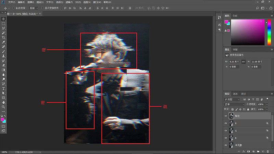Screen dimensions: 274x154
Task: Select the Rectangle shape tool
Action: pos(3,98)
